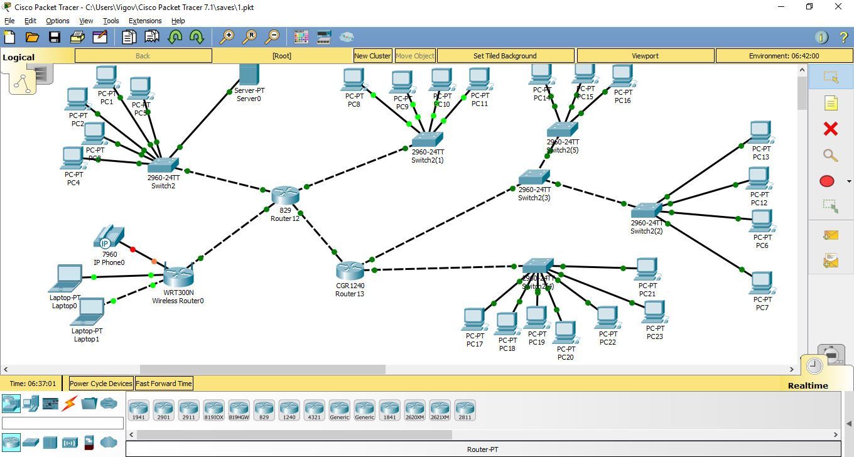The image size is (854, 457).
Task: Select the Delete tool on right toolbar
Action: tap(831, 129)
